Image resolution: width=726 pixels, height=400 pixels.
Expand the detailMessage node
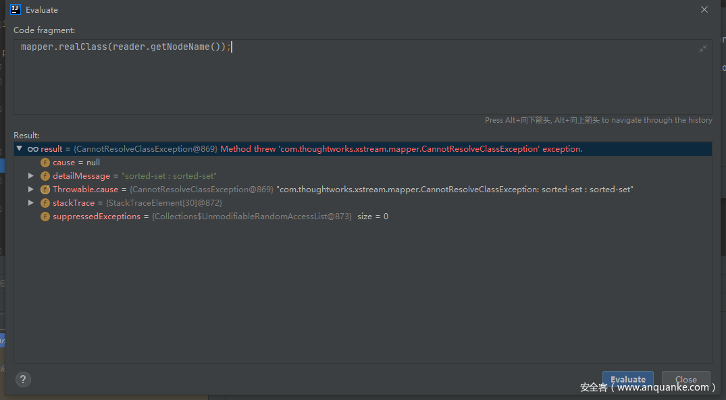click(31, 176)
